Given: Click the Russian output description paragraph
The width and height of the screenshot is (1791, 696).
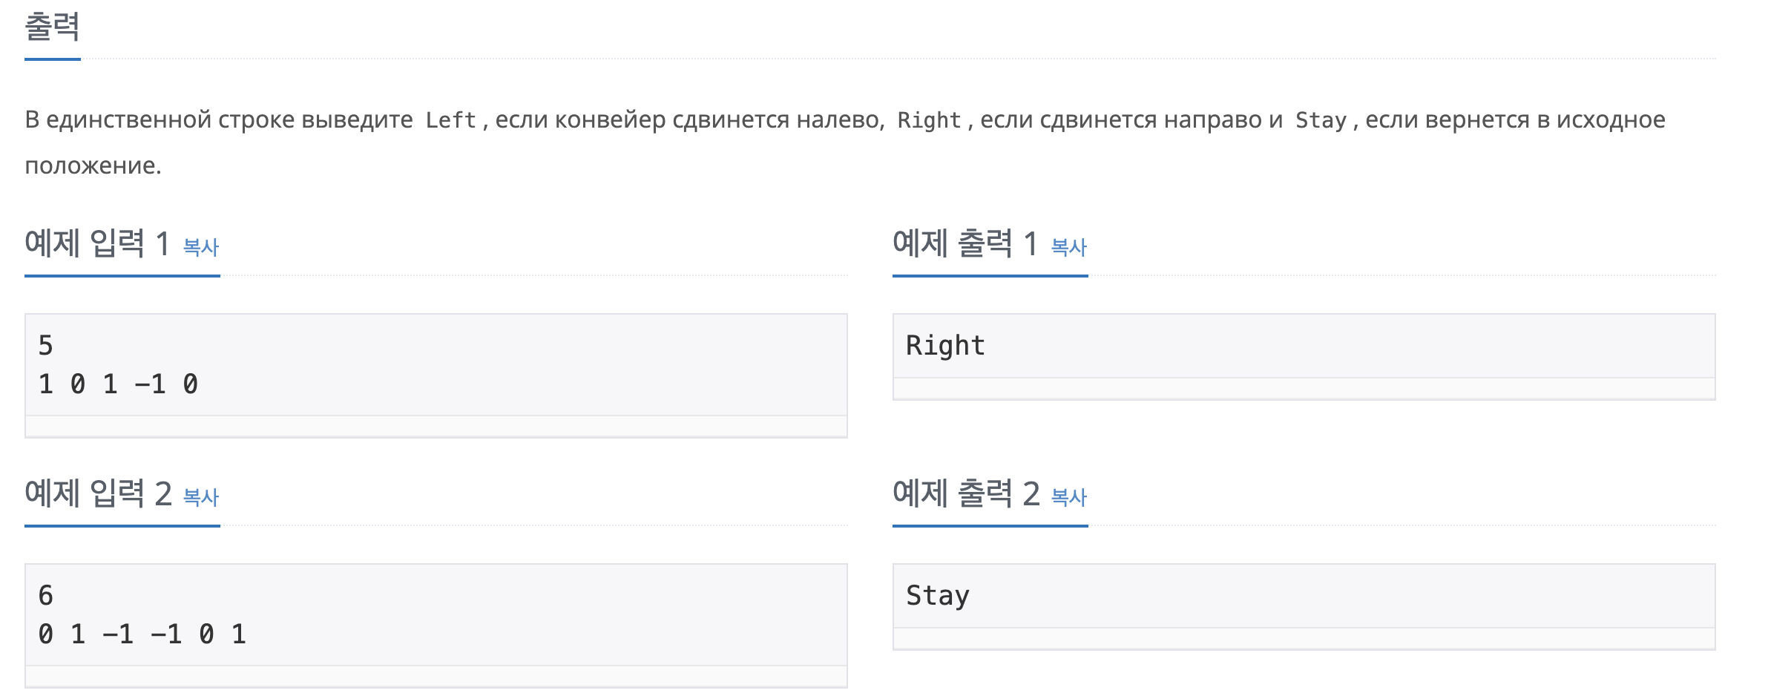Looking at the screenshot, I should point(845,142).
